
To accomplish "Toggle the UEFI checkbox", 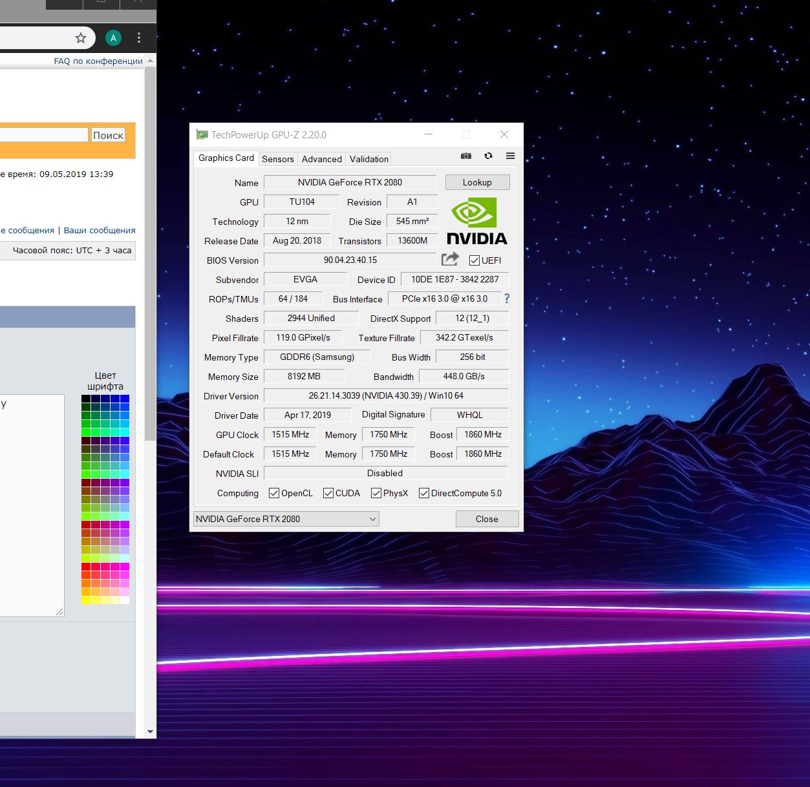I will coord(474,260).
